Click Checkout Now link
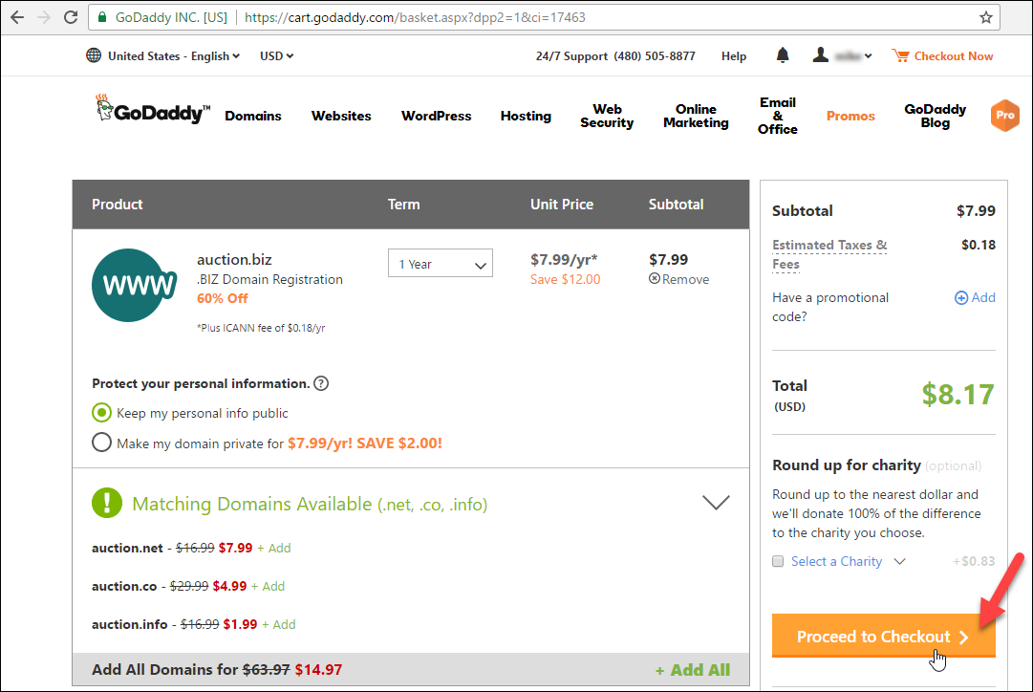This screenshot has height=692, width=1033. [x=954, y=56]
